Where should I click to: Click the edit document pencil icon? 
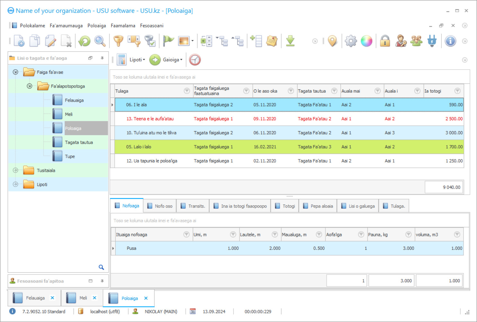click(x=50, y=41)
